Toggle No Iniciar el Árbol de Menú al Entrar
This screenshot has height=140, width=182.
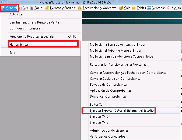click(x=115, y=51)
